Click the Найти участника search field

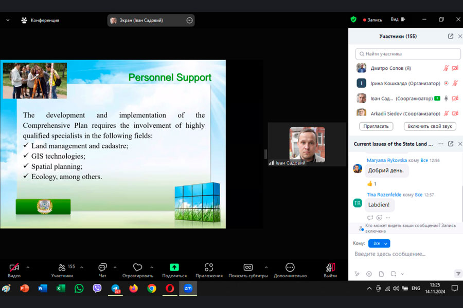[x=408, y=54]
